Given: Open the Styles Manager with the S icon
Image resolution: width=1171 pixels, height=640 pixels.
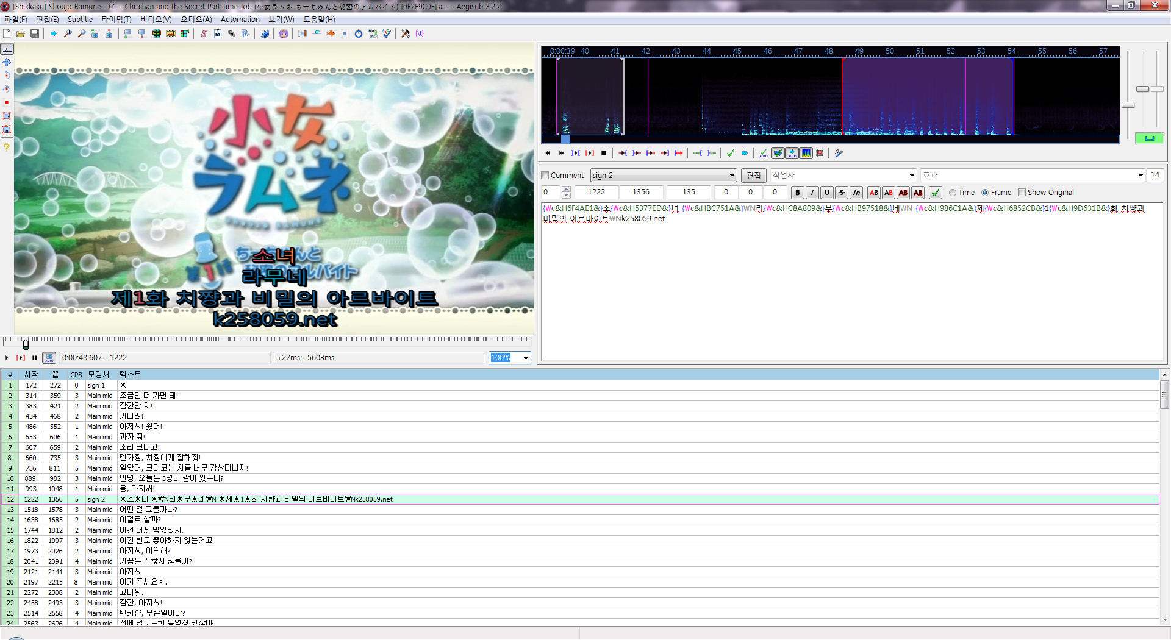Looking at the screenshot, I should pos(204,34).
